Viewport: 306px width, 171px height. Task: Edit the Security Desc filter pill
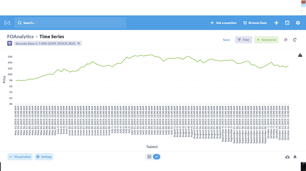(x=46, y=43)
